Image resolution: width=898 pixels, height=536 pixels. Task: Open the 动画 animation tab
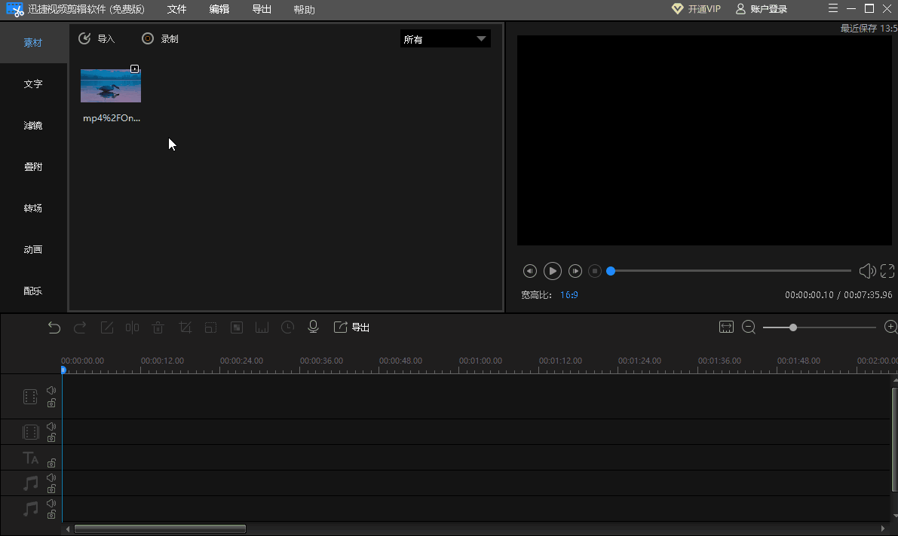point(33,249)
